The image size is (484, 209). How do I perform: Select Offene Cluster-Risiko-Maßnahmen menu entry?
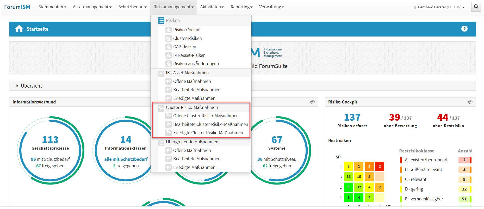click(206, 116)
